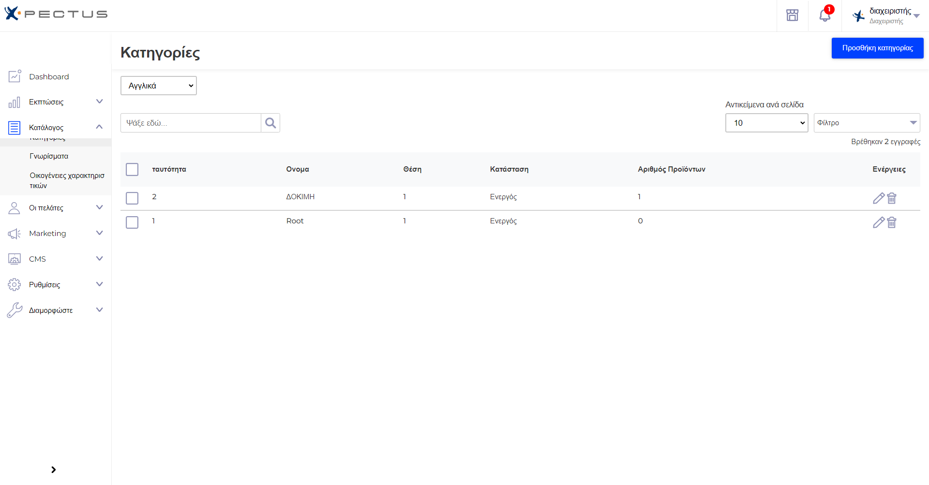Open the Αγγλικά language dropdown

click(159, 86)
